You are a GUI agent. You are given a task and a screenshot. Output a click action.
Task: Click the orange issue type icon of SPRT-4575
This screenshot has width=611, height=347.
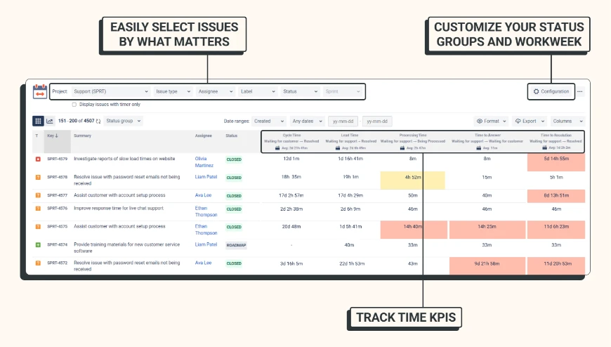coord(38,226)
